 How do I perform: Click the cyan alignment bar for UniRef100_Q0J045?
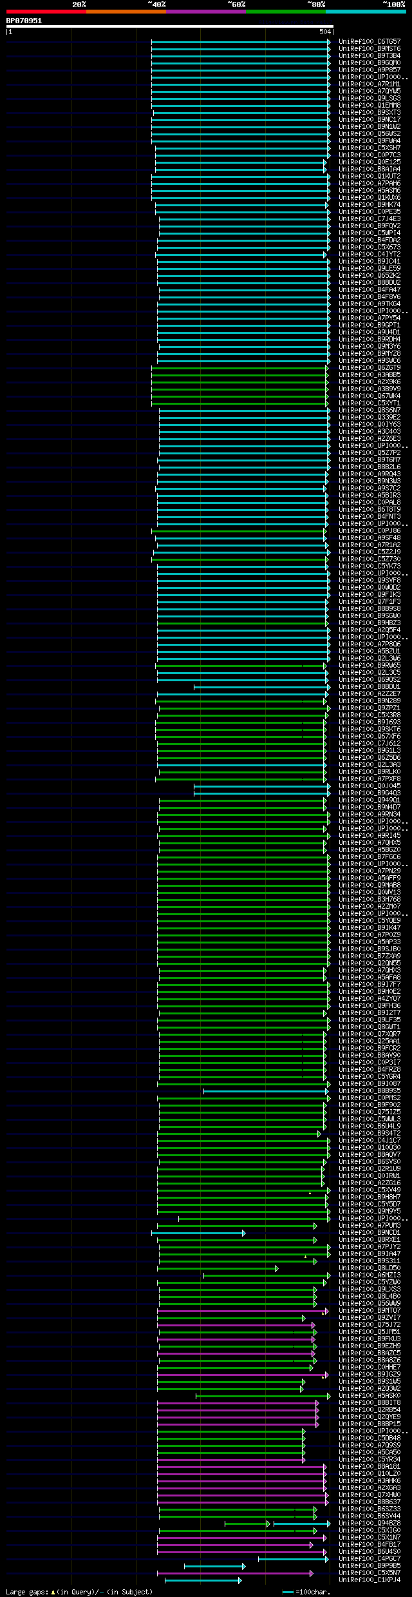point(262,786)
